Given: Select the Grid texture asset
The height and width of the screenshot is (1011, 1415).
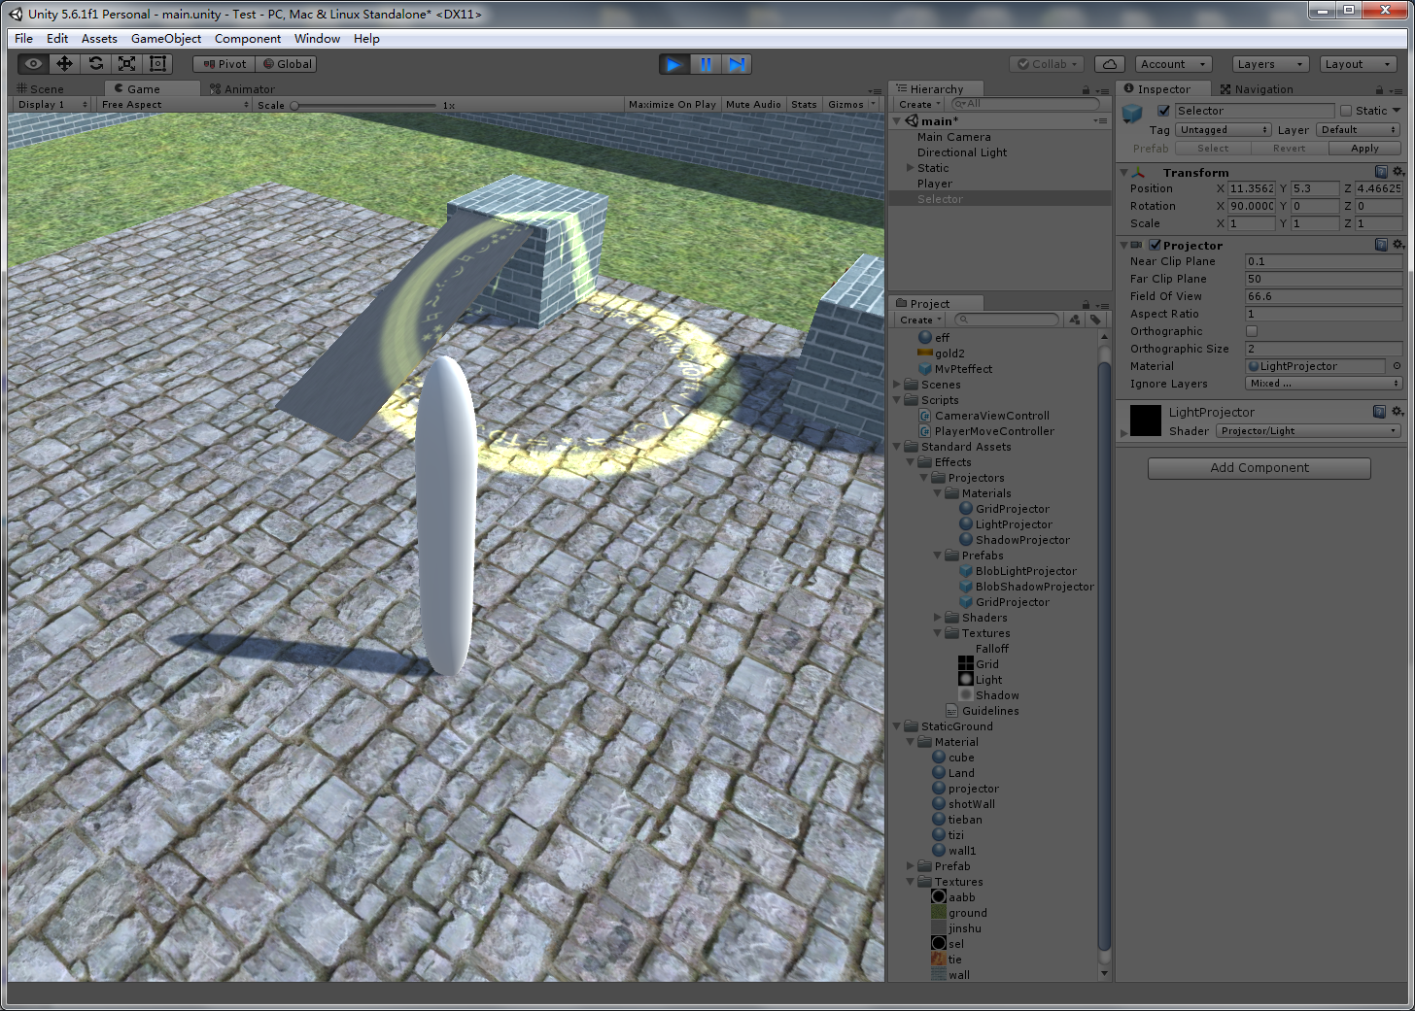Looking at the screenshot, I should coord(979,664).
